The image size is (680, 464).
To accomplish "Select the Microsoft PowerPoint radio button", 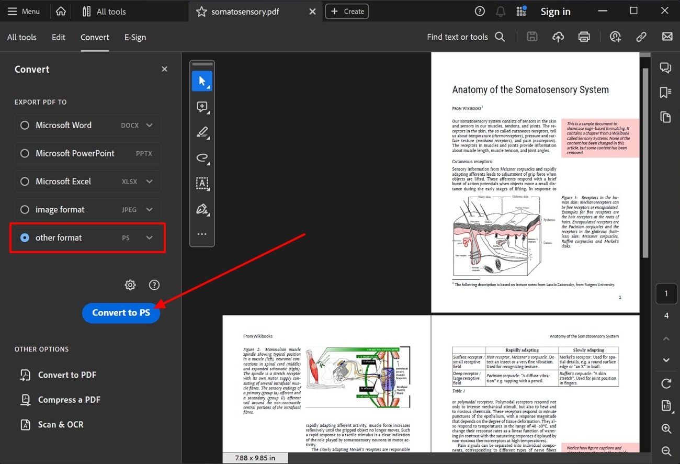I will point(25,153).
